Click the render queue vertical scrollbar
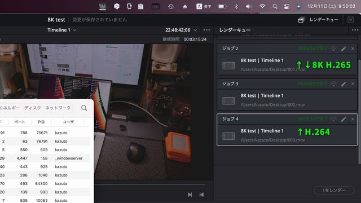Screen dimensions: 361x203 pyautogui.click(x=359, y=112)
